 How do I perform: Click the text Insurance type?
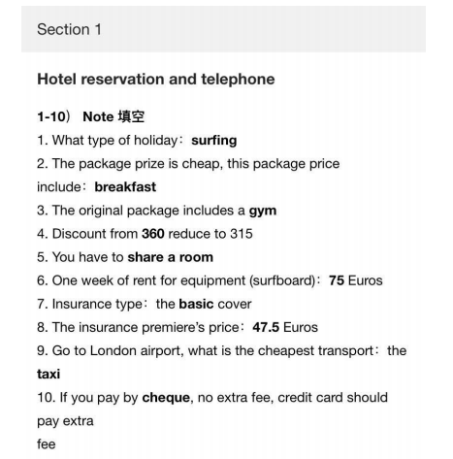click(97, 305)
